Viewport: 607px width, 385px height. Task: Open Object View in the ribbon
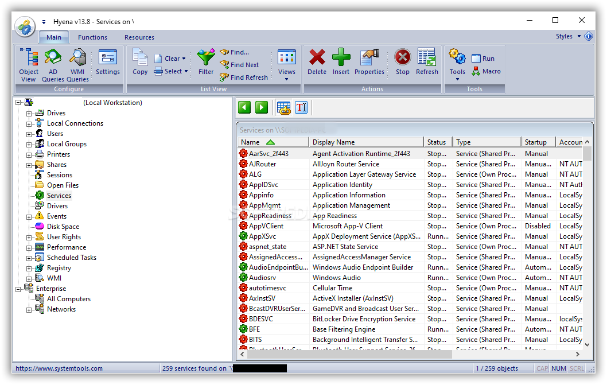29,65
